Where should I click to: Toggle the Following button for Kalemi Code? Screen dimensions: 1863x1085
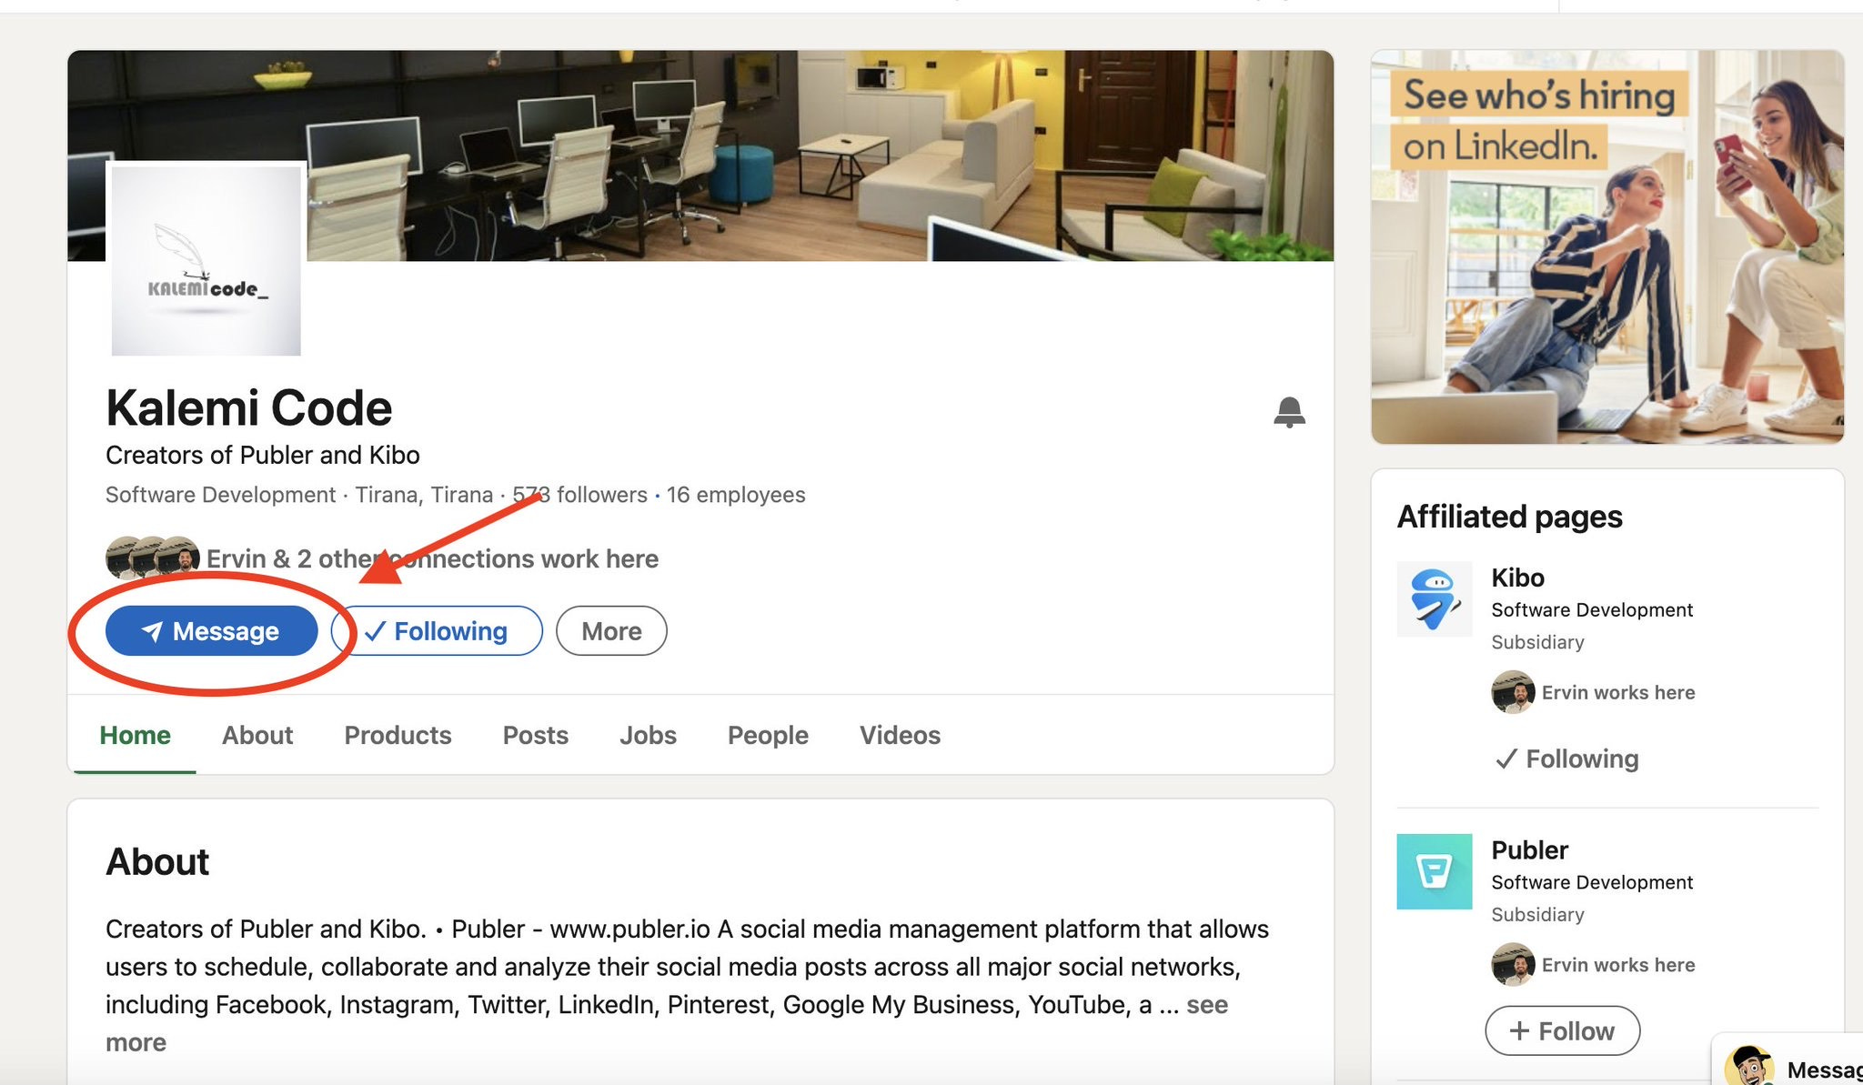[x=437, y=630]
